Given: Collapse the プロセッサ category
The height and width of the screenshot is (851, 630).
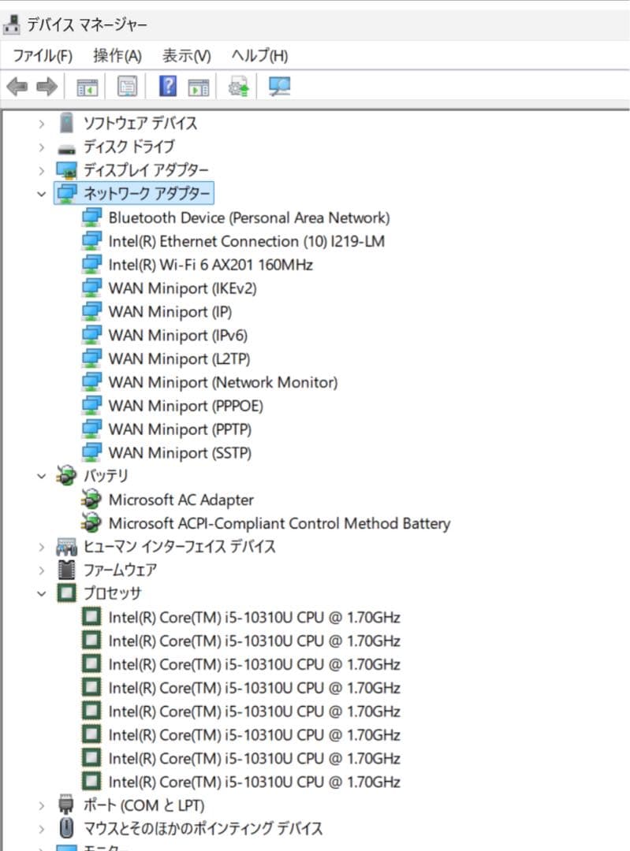Looking at the screenshot, I should click(x=42, y=593).
